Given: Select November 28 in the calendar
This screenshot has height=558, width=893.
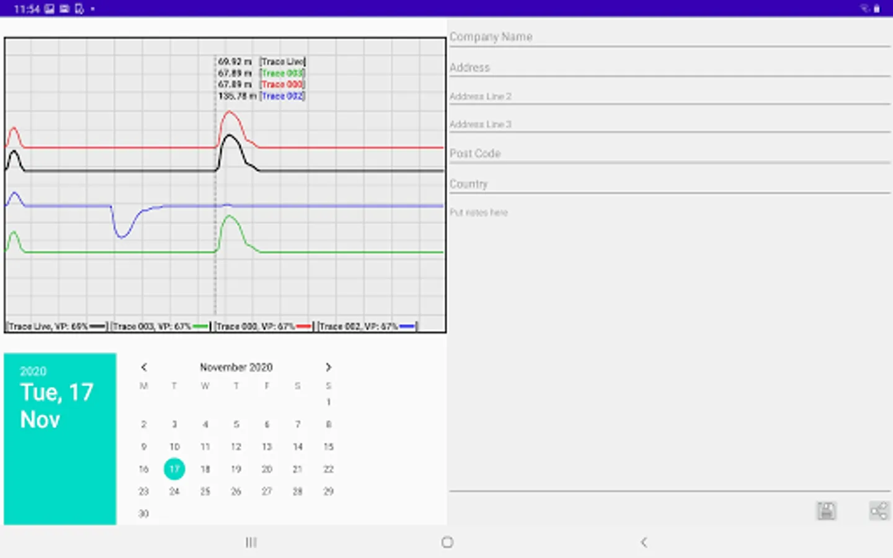Looking at the screenshot, I should [x=298, y=491].
